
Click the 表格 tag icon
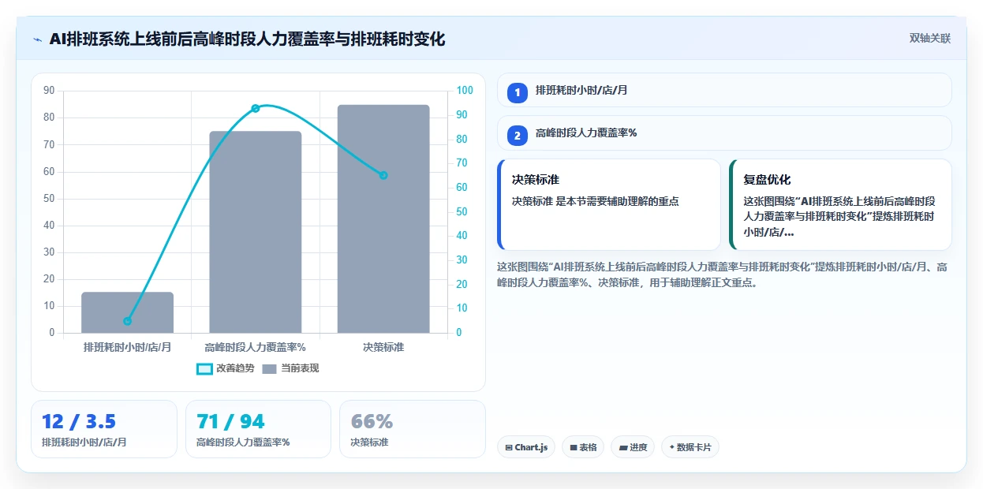(x=574, y=447)
